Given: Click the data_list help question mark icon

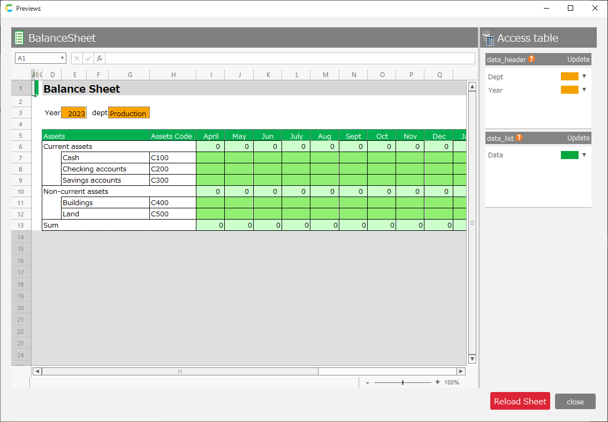Looking at the screenshot, I should pos(519,138).
